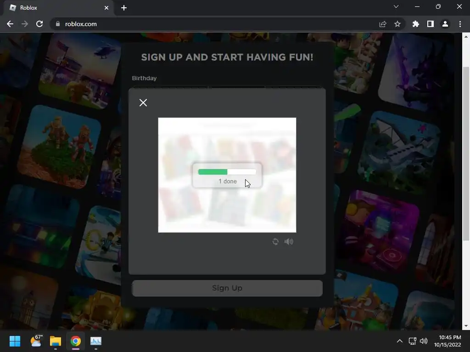
Task: Close the Roblox tab
Action: (106, 8)
